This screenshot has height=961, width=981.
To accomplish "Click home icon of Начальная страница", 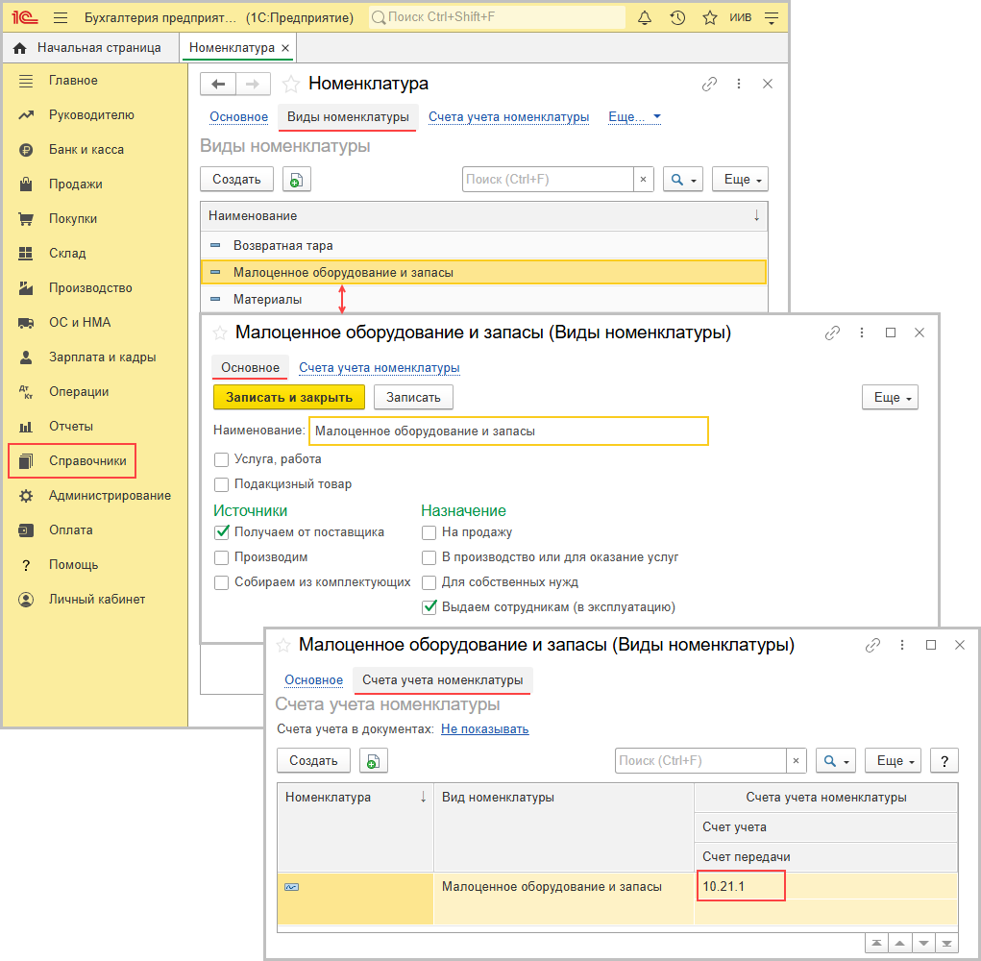I will coord(20,48).
